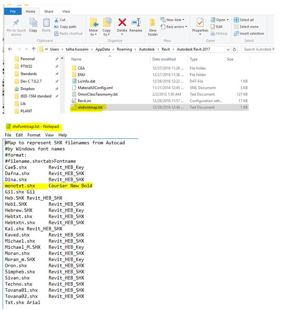Select Dropbox in the navigation pane
Screen dimensions: 299x310
(29, 88)
